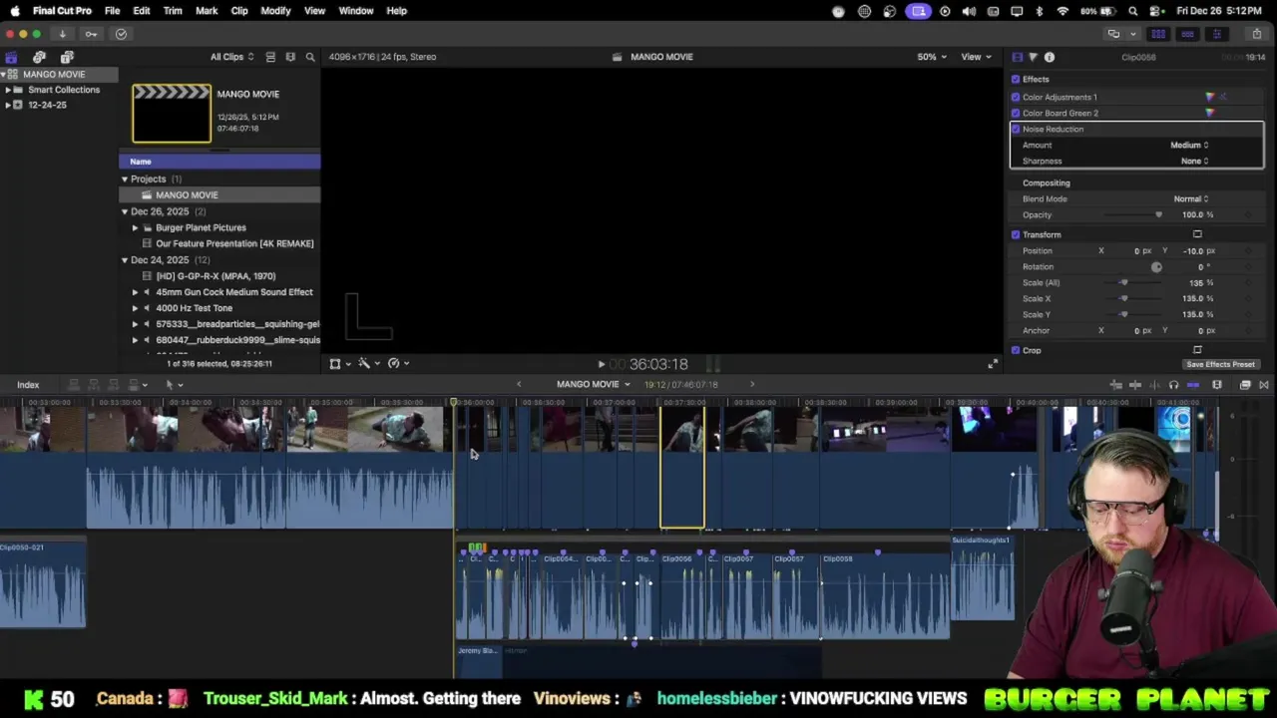Click the secondary display icon
The height and width of the screenshot is (718, 1277).
pos(1113,34)
